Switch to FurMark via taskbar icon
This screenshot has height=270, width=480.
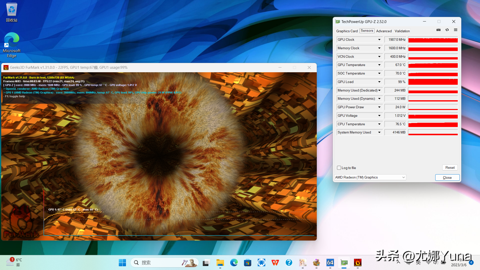358,262
